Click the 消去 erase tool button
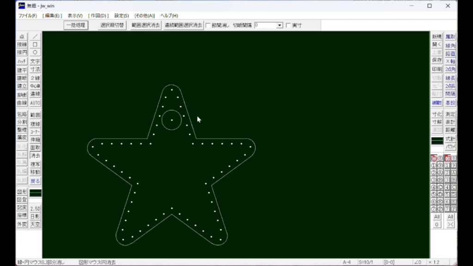This screenshot has height=266, width=473. tap(35, 156)
